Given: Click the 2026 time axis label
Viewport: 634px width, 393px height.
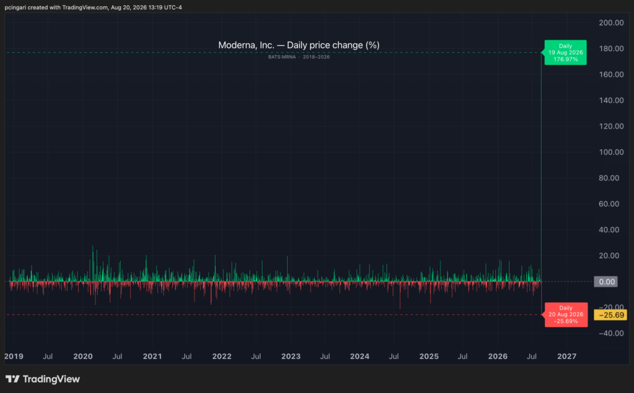Looking at the screenshot, I should 498,356.
